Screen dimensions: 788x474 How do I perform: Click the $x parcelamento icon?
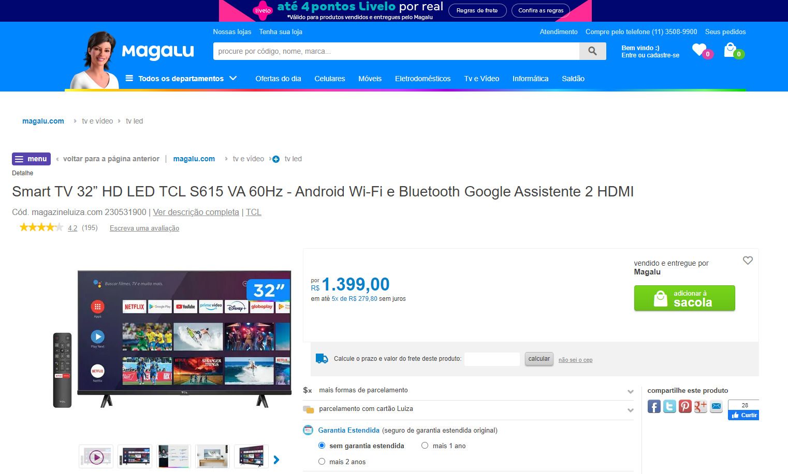click(308, 390)
